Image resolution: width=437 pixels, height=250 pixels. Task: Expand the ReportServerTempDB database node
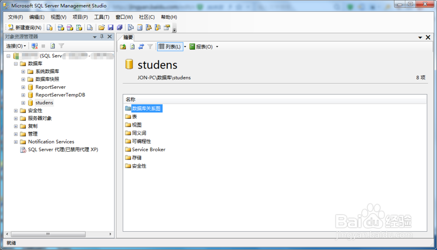[x=23, y=95]
